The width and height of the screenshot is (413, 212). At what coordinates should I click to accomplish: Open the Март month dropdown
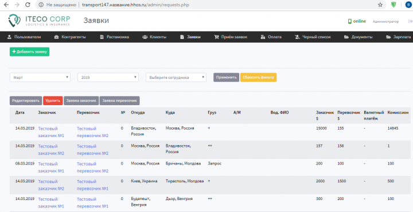click(x=40, y=77)
